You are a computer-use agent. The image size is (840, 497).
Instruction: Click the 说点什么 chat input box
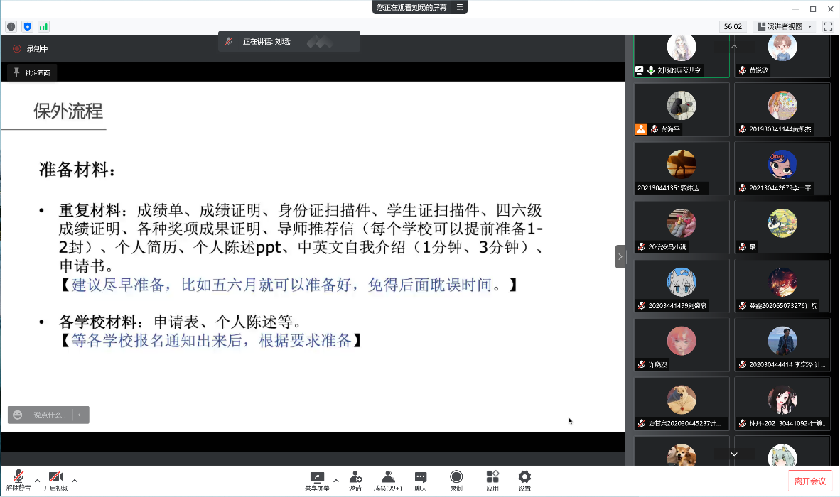[49, 415]
